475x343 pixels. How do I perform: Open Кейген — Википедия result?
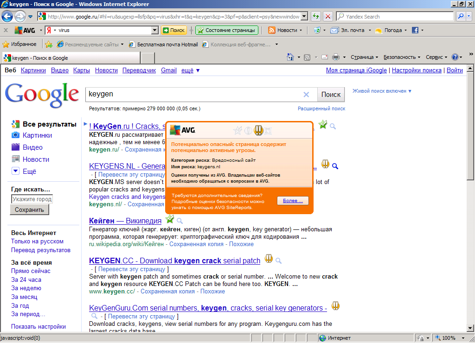pyautogui.click(x=125, y=221)
